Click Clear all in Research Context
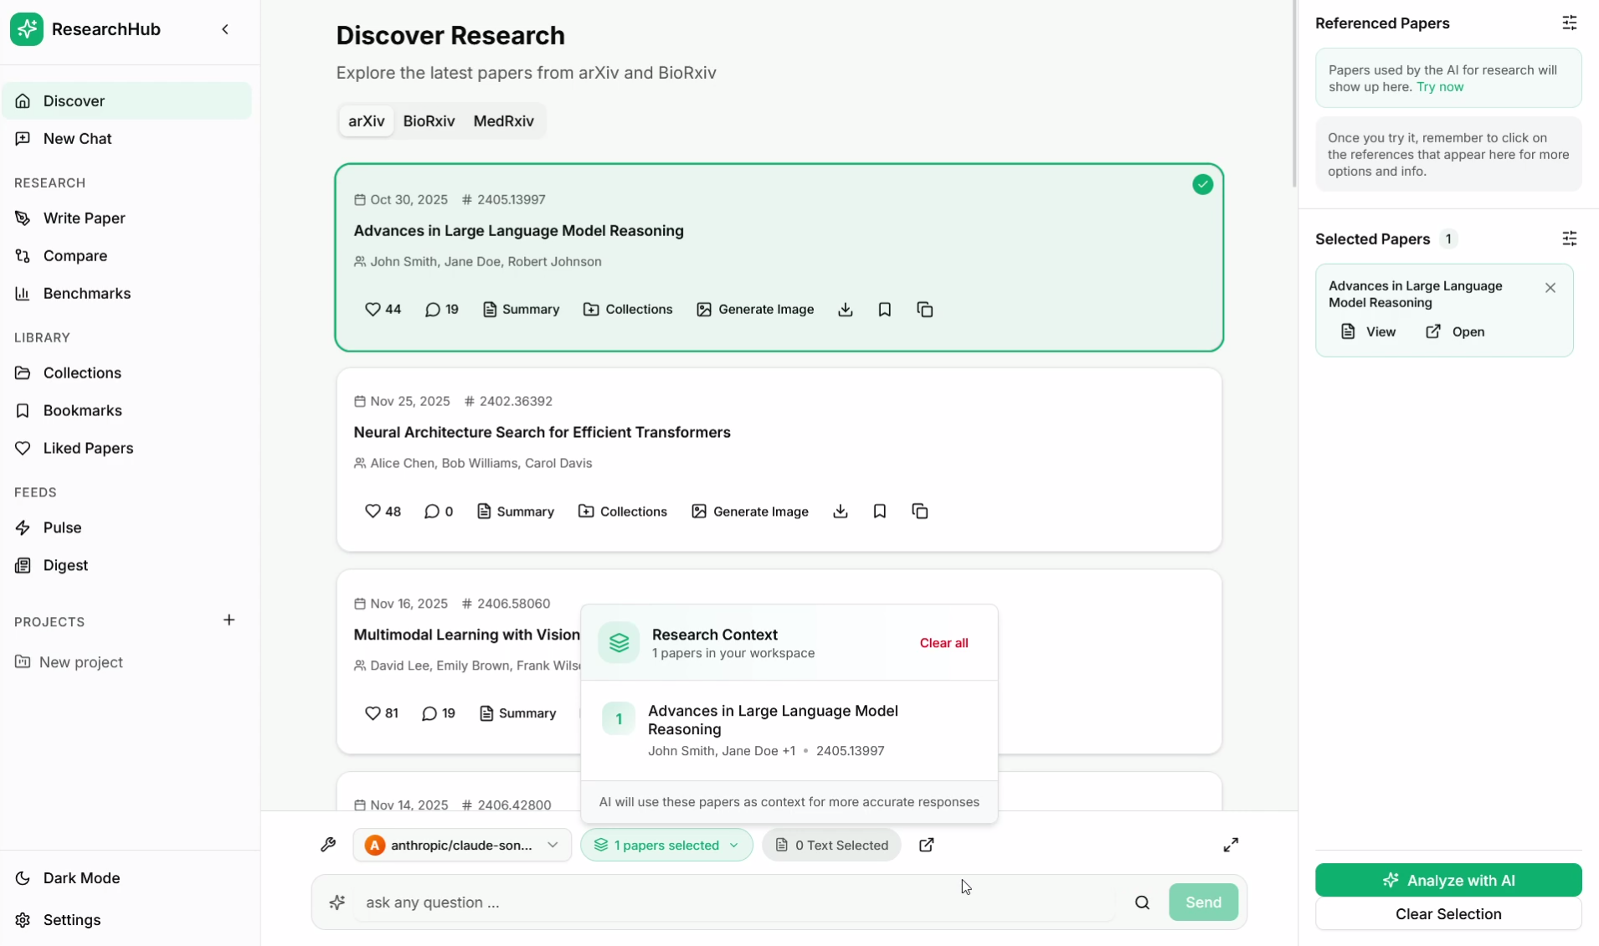 point(943,643)
